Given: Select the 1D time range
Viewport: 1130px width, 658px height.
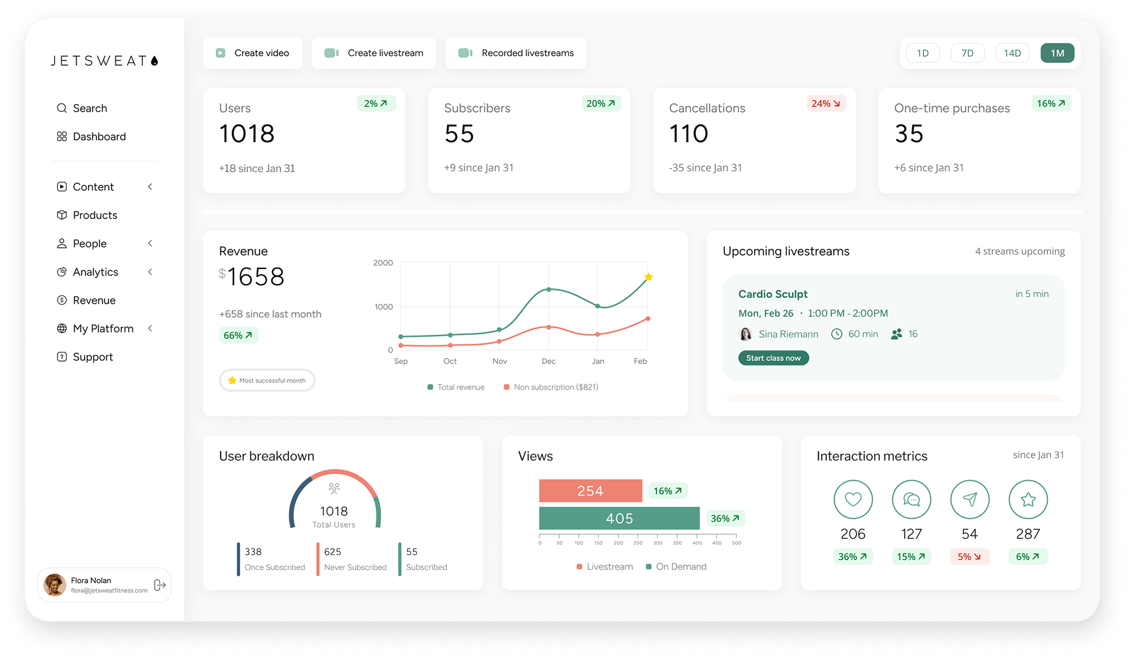Looking at the screenshot, I should click(x=923, y=53).
